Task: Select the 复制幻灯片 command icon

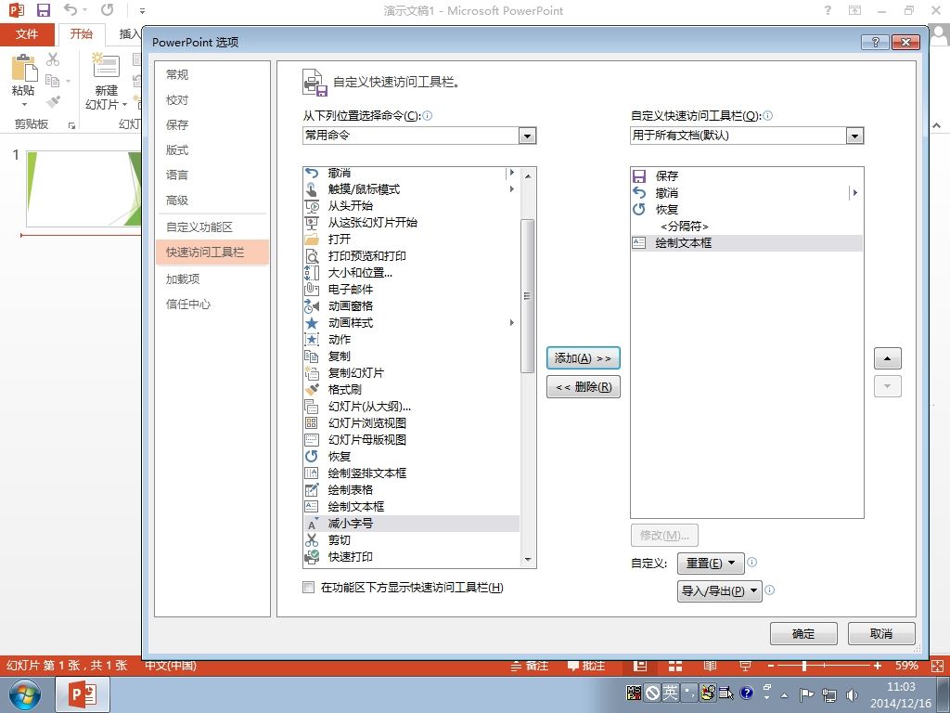Action: [x=312, y=373]
